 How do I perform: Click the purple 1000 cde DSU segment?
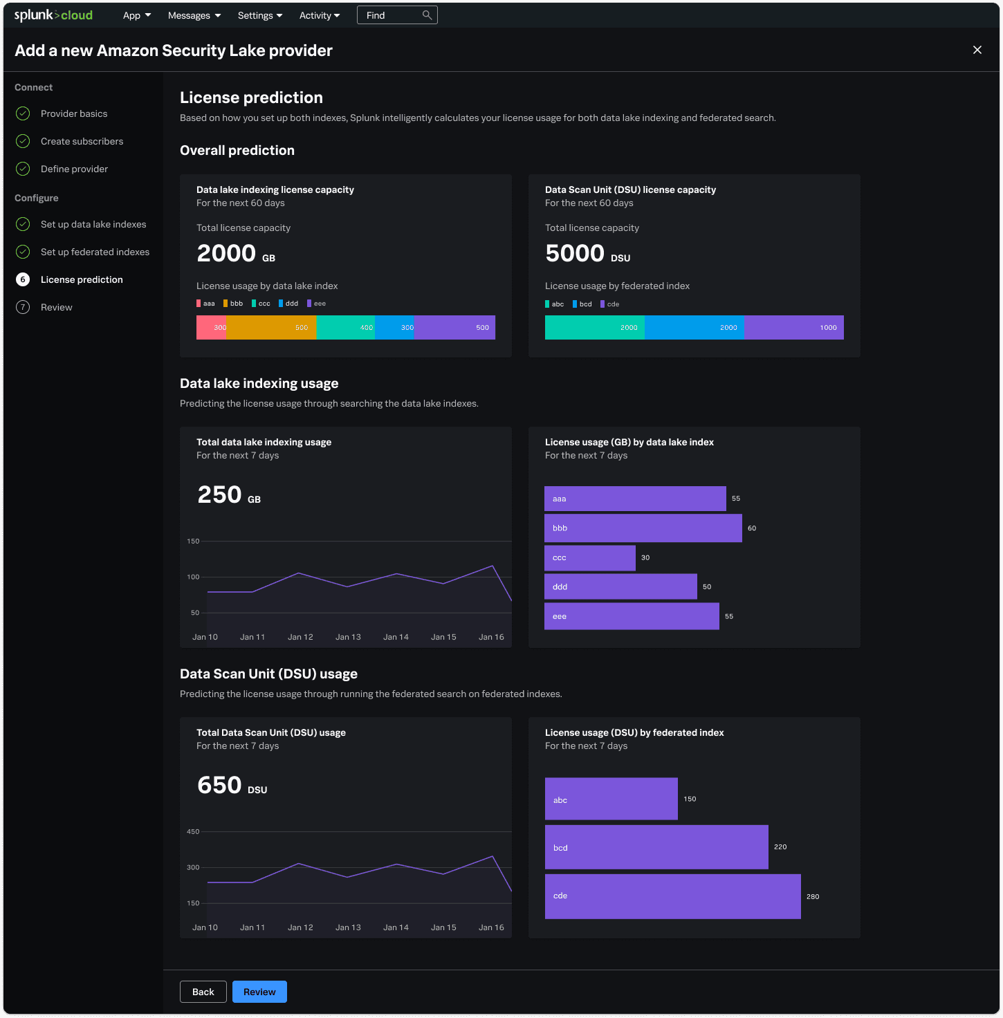coord(794,328)
